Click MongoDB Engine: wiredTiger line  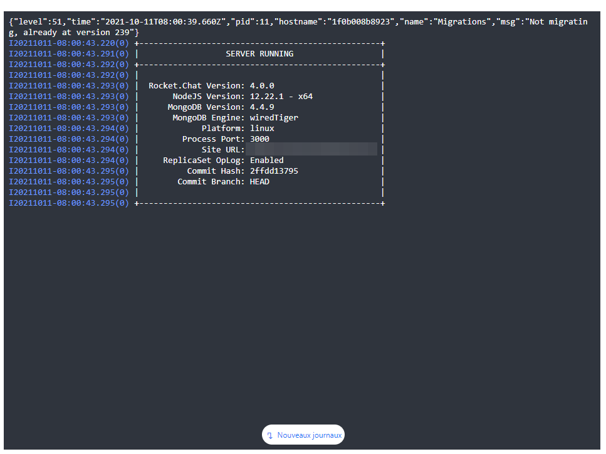point(236,117)
